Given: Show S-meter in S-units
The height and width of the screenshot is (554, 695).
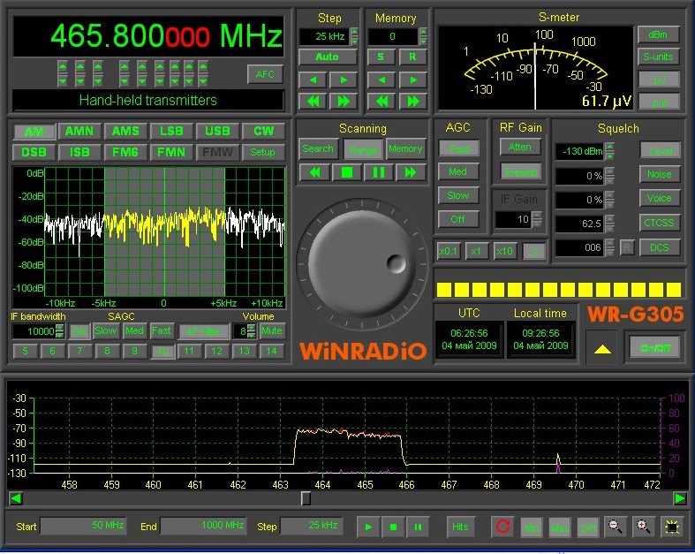Looking at the screenshot, I should click(658, 57).
